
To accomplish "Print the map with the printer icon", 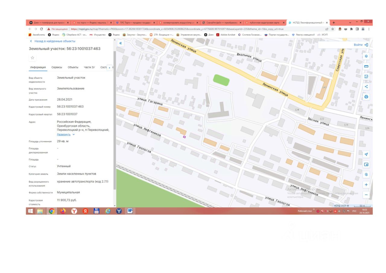I will [366, 97].
